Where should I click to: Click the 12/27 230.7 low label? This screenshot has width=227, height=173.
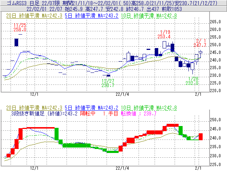pos(108,83)
